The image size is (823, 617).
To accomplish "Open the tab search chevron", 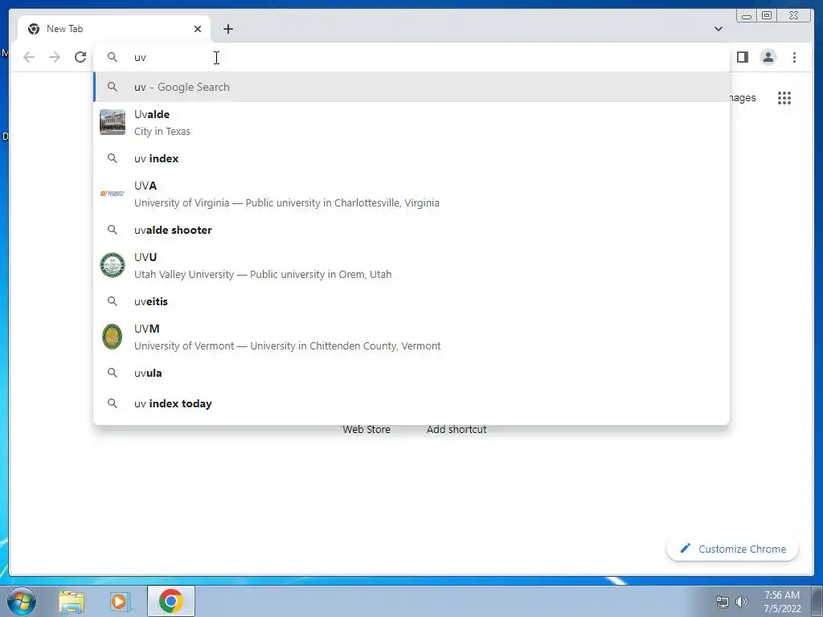I will point(718,29).
